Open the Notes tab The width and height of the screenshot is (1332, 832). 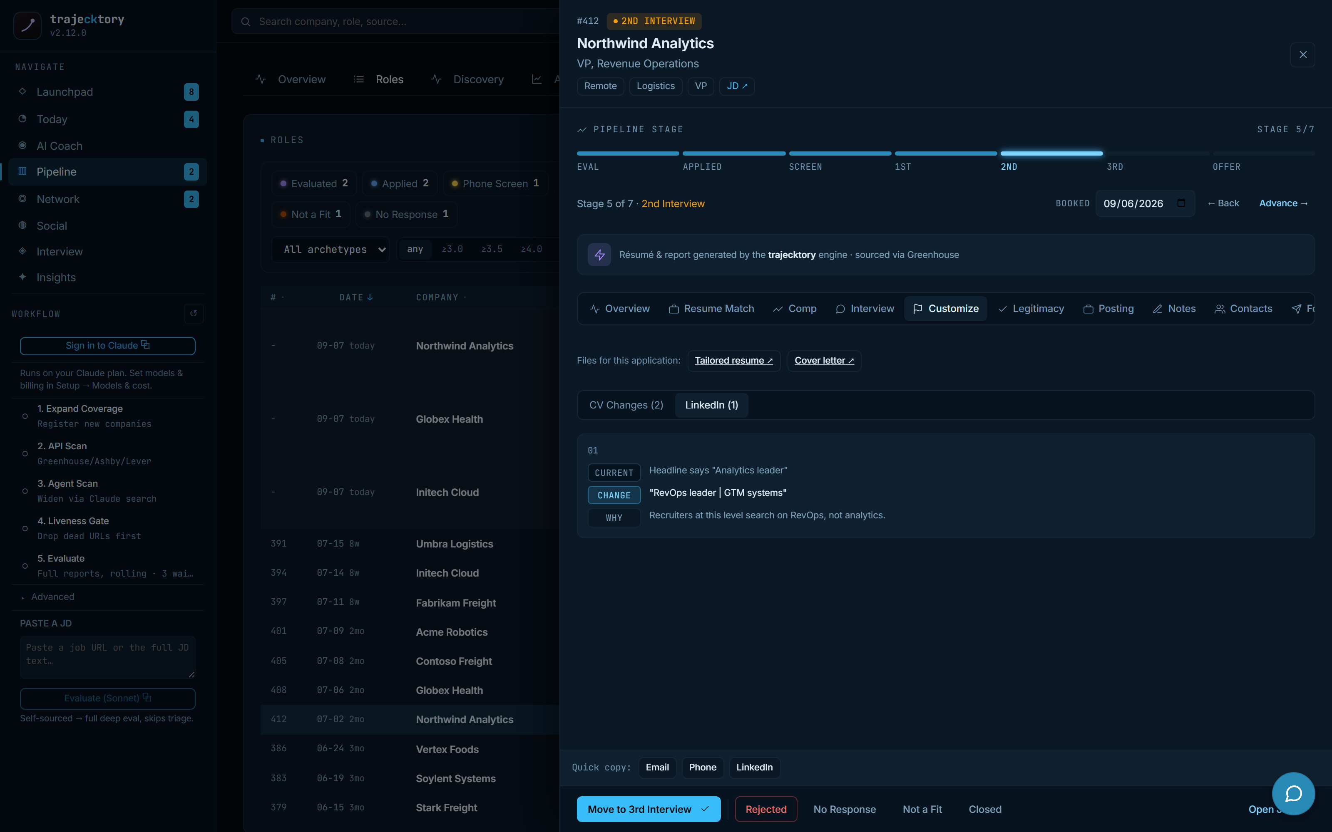click(1174, 309)
